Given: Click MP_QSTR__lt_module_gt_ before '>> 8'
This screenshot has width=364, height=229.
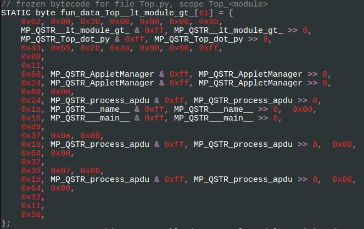Looking at the screenshot, I should (x=228, y=30).
